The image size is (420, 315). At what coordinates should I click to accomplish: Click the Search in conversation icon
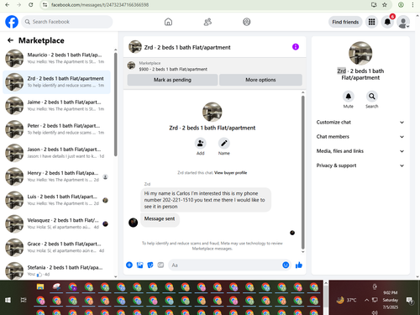point(372,97)
